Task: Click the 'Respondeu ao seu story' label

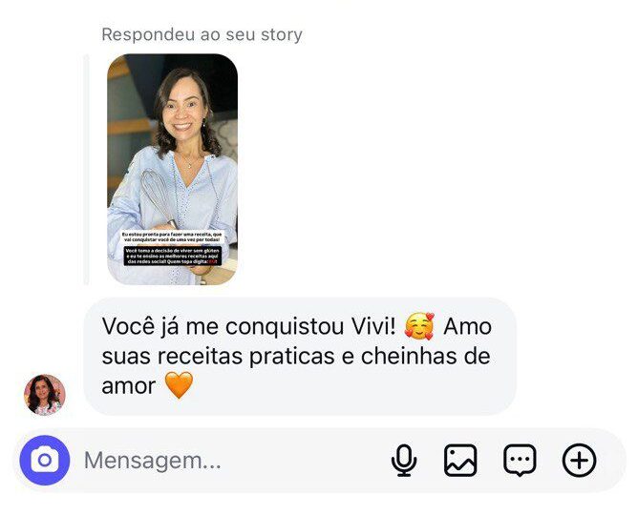Action: pos(202,34)
